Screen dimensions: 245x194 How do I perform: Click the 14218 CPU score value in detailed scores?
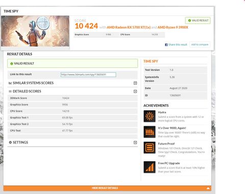point(66,111)
